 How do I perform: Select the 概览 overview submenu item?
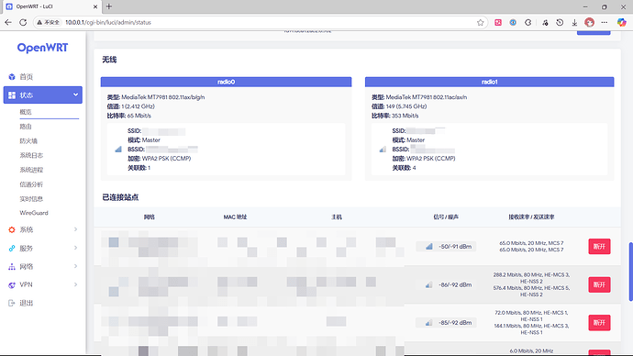26,112
